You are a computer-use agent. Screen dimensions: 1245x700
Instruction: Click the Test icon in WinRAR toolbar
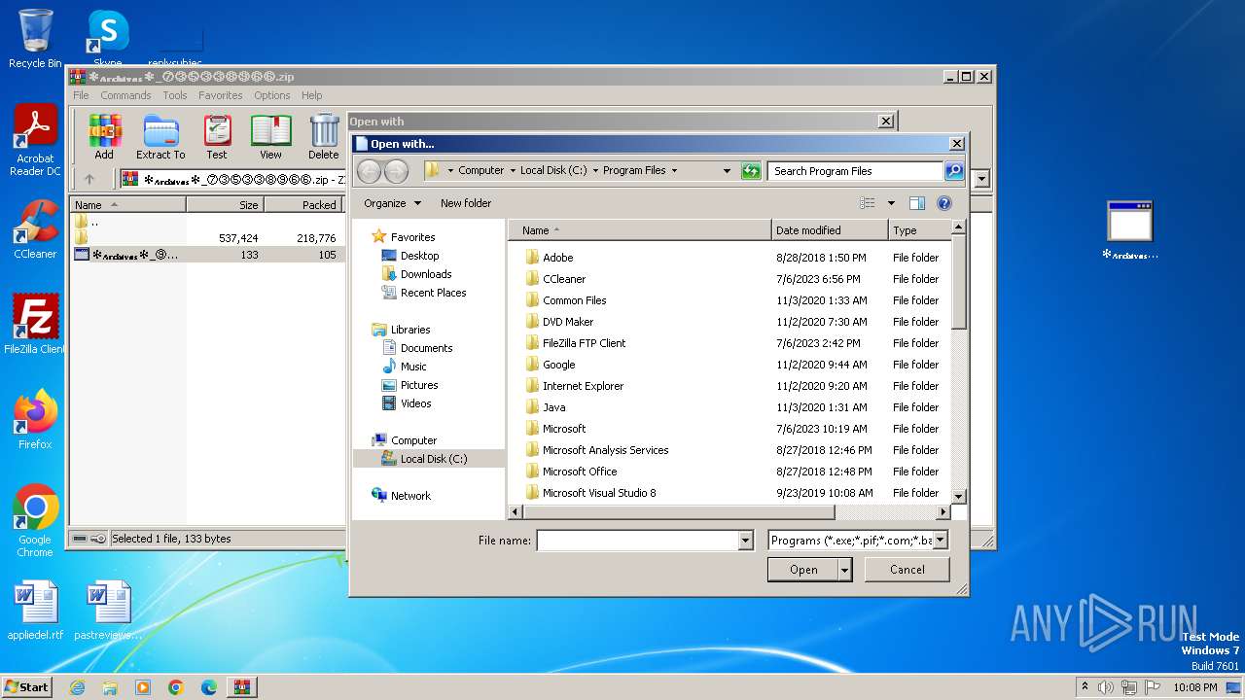(217, 137)
